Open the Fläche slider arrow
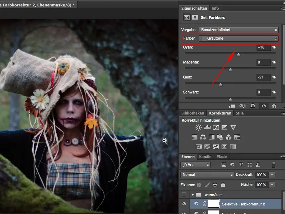285x214 pixels. tap(272, 185)
